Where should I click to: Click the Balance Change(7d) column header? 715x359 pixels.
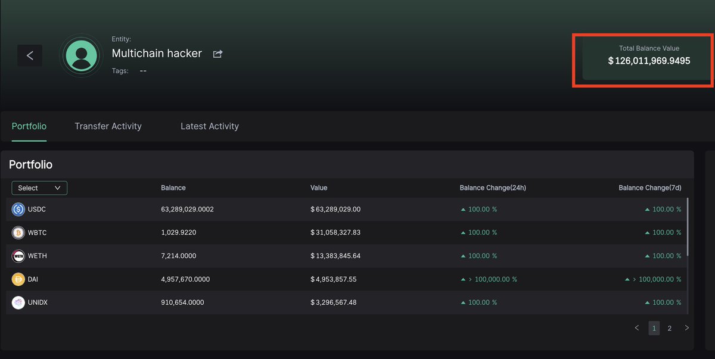650,188
